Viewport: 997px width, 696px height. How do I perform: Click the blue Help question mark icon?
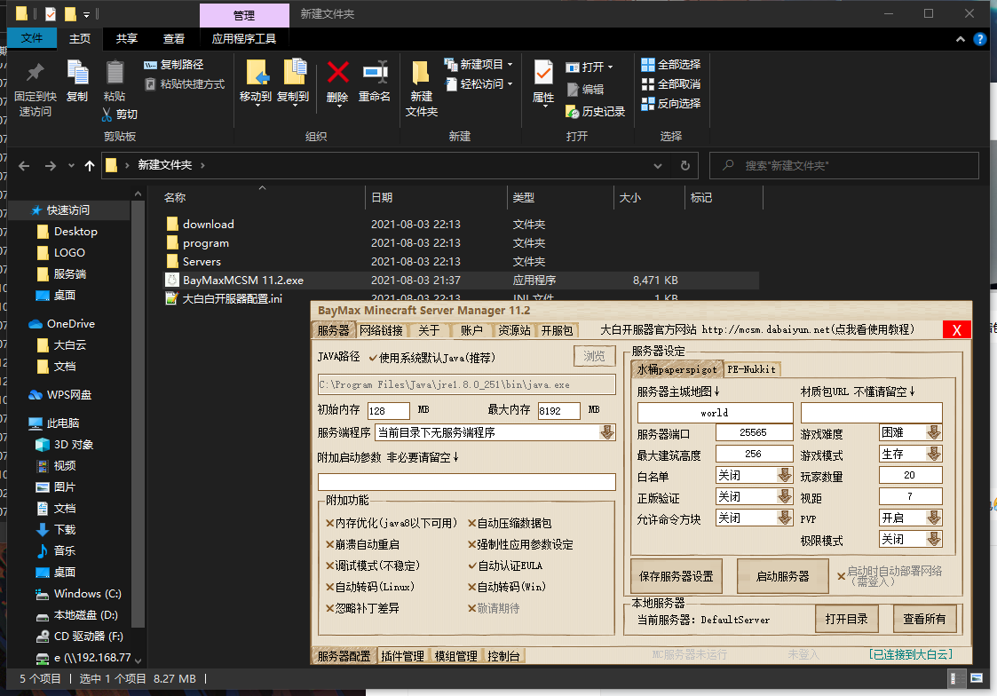tap(980, 39)
